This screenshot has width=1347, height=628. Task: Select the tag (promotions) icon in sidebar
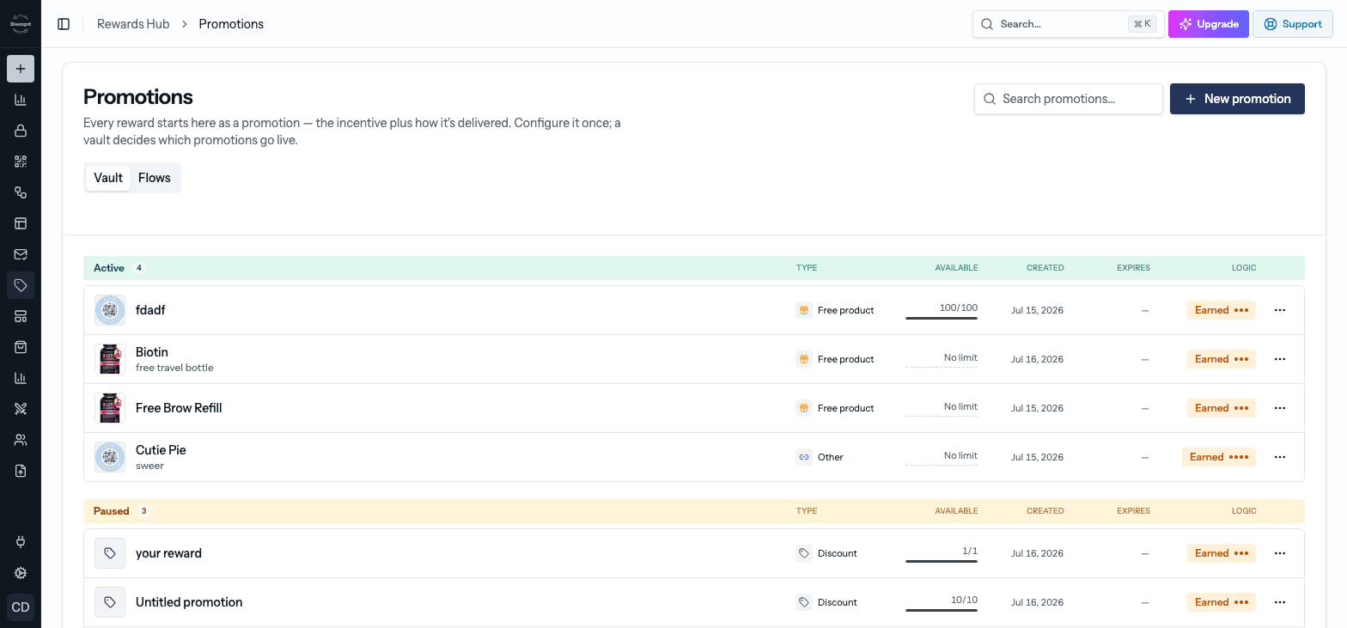coord(21,285)
